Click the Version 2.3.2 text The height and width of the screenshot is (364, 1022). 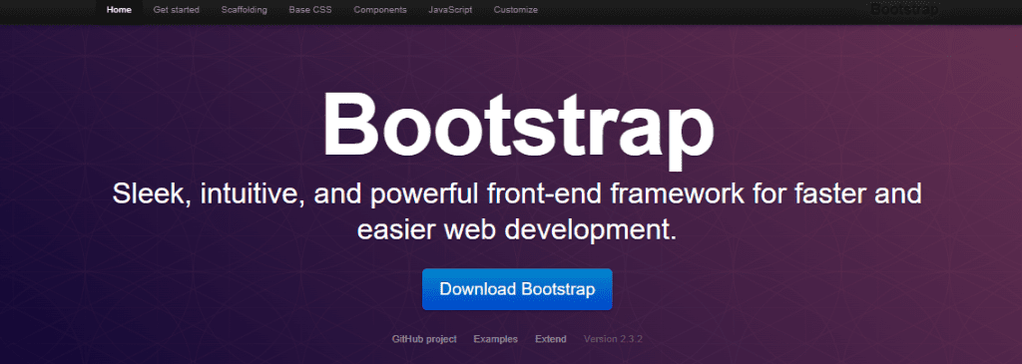click(x=614, y=339)
